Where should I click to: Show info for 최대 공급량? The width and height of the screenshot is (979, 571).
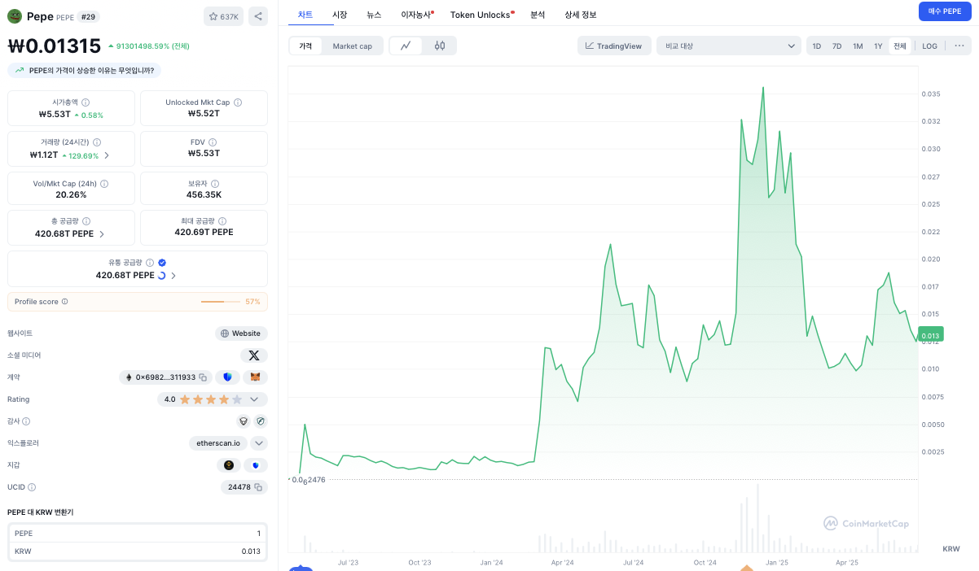click(x=222, y=221)
